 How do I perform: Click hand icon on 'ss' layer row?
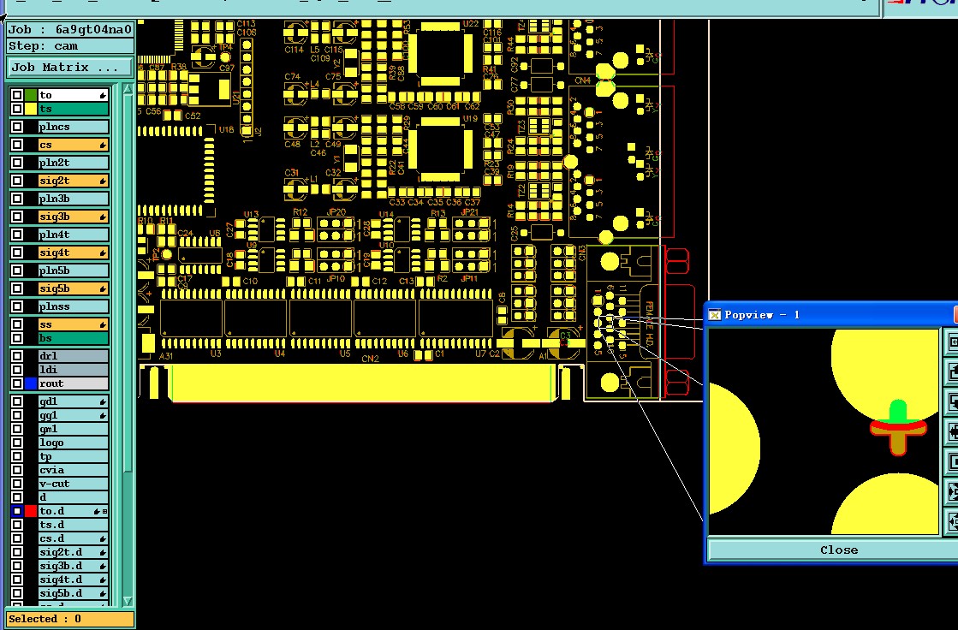click(x=103, y=324)
